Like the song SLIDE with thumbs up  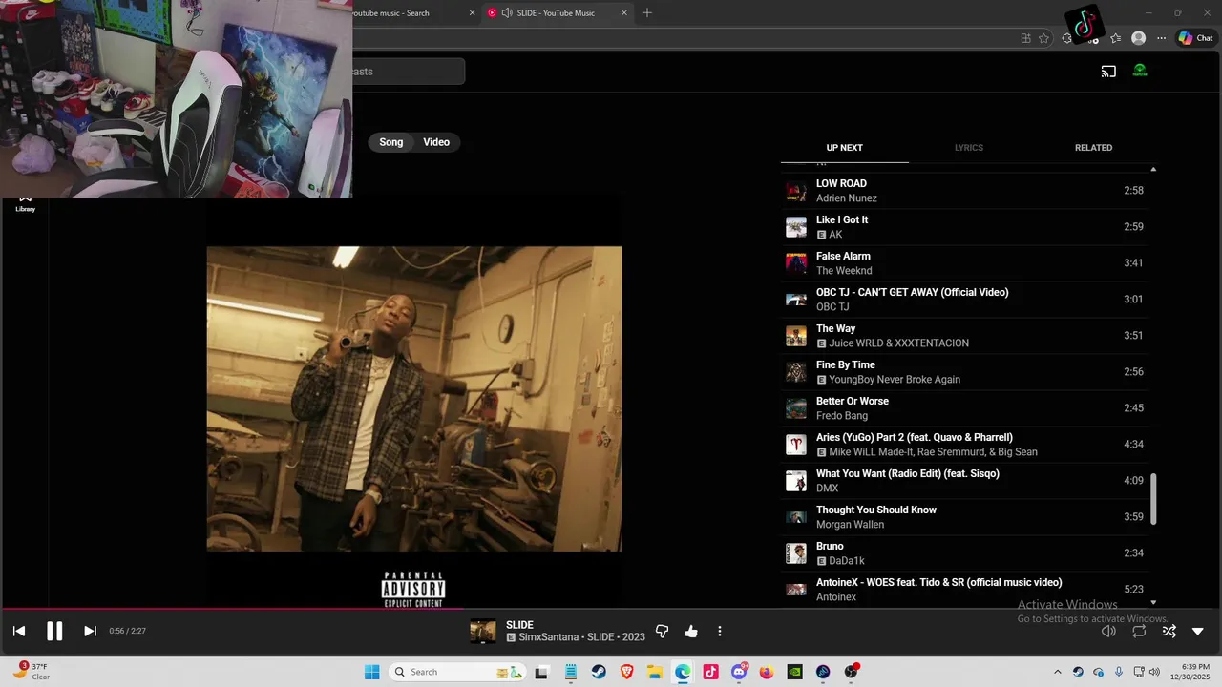691,632
